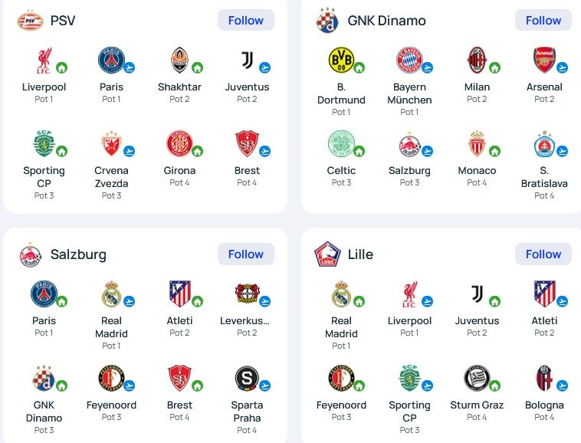Follow the GNK Dinamo team
Screen dimensions: 581x443
coord(543,20)
